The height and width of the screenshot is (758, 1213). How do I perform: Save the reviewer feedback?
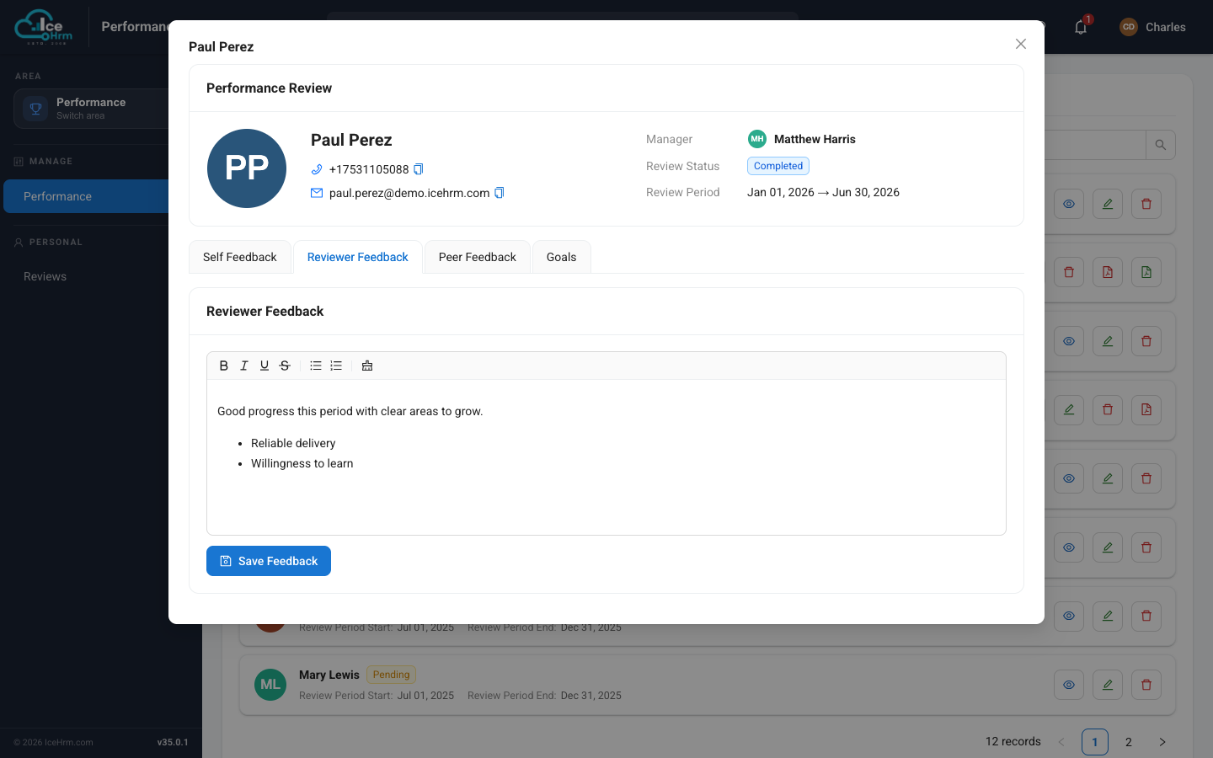(269, 561)
